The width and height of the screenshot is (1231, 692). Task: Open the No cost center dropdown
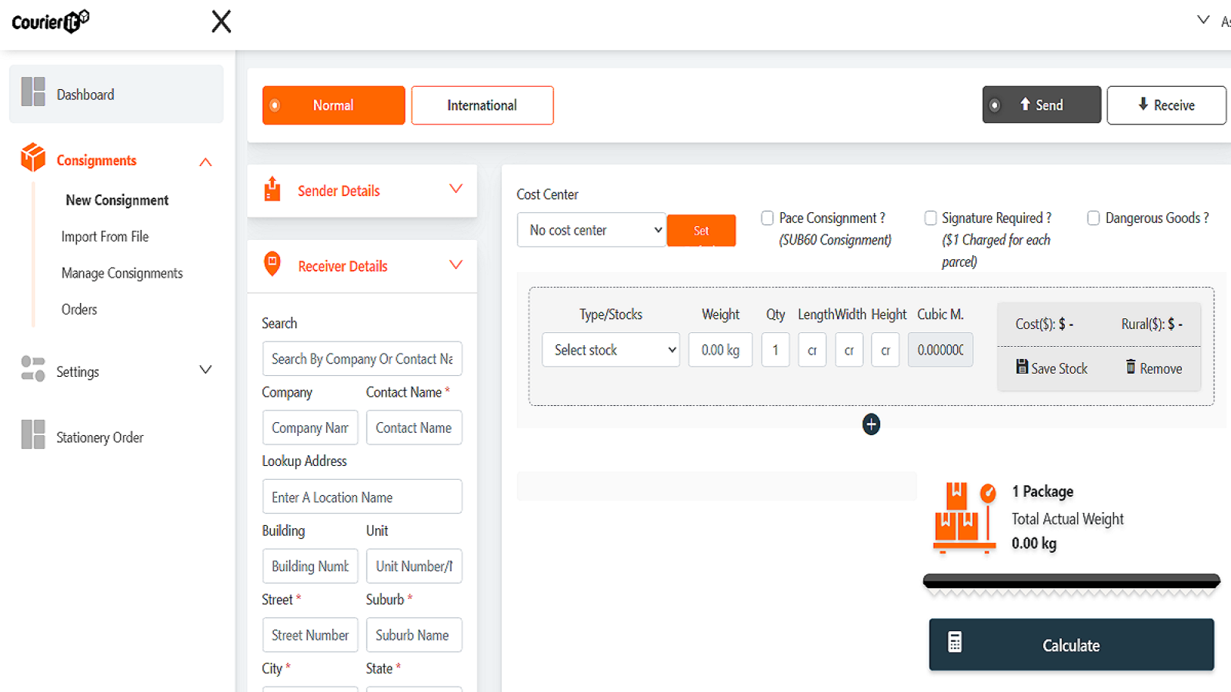coord(591,230)
